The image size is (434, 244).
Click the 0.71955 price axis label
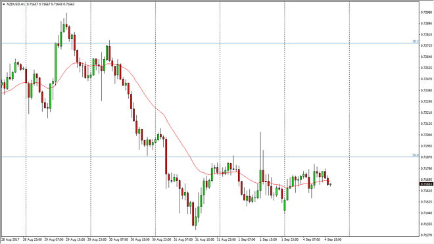coord(426,146)
